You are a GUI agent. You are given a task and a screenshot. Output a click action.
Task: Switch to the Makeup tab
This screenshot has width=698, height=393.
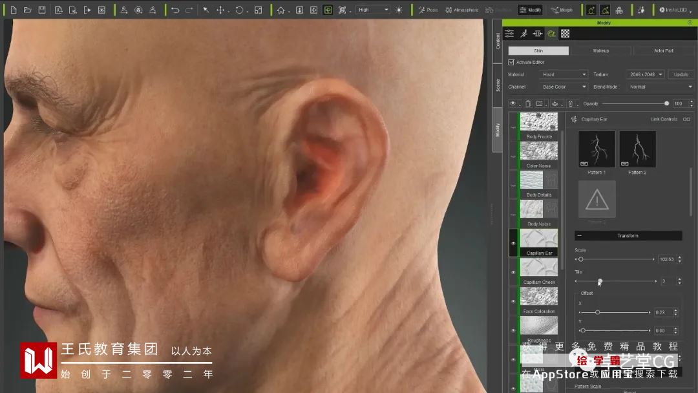click(x=600, y=50)
